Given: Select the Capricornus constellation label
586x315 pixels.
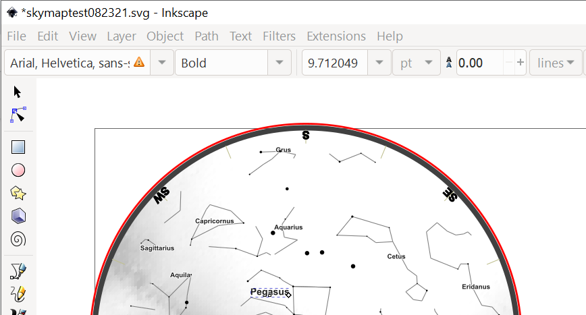Looking at the screenshot, I should [x=215, y=221].
